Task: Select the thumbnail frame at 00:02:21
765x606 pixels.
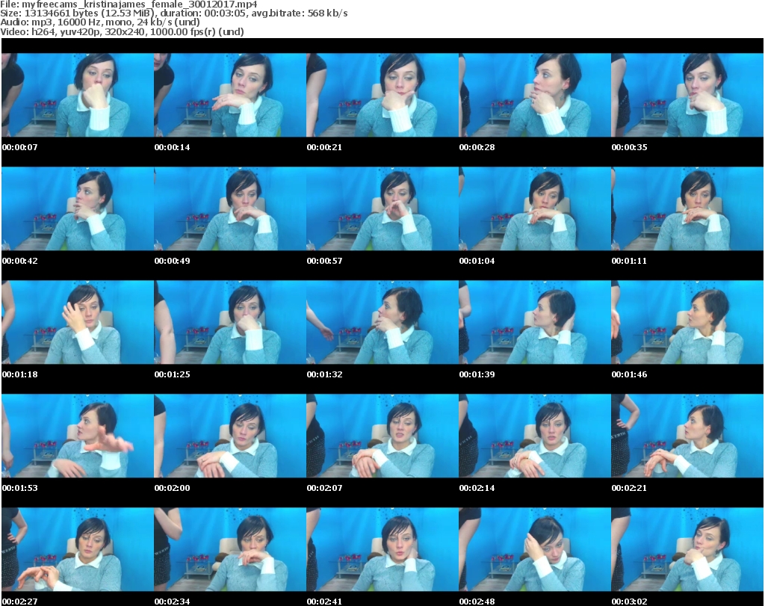Action: (x=687, y=436)
